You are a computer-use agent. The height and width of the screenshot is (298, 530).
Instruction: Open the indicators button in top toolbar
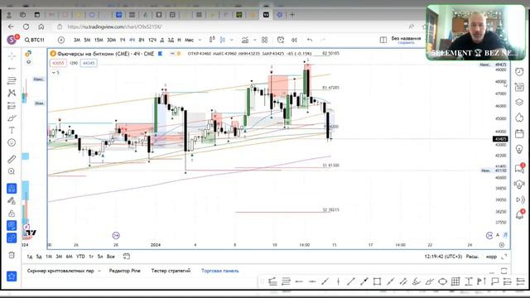pyautogui.click(x=245, y=40)
